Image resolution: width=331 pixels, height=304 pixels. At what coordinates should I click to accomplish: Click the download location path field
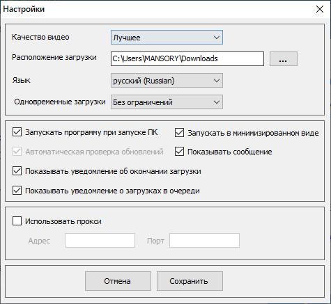pos(187,59)
